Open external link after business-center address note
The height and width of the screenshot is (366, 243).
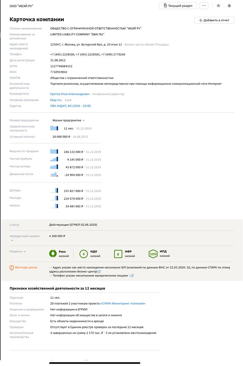point(100,272)
